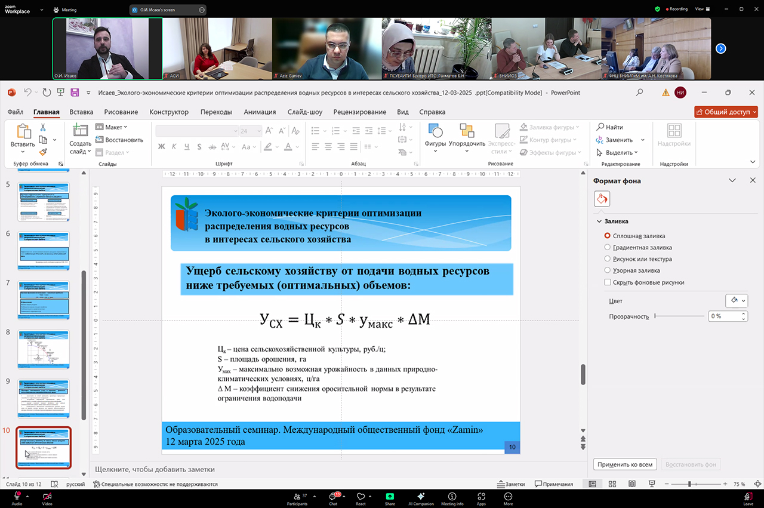Viewport: 764px width, 508px height.
Task: Select Градиентная заливка radio button
Action: pyautogui.click(x=608, y=247)
